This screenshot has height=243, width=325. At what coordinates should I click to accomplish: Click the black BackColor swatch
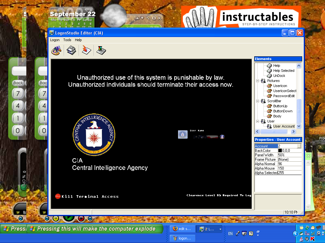[280, 151]
